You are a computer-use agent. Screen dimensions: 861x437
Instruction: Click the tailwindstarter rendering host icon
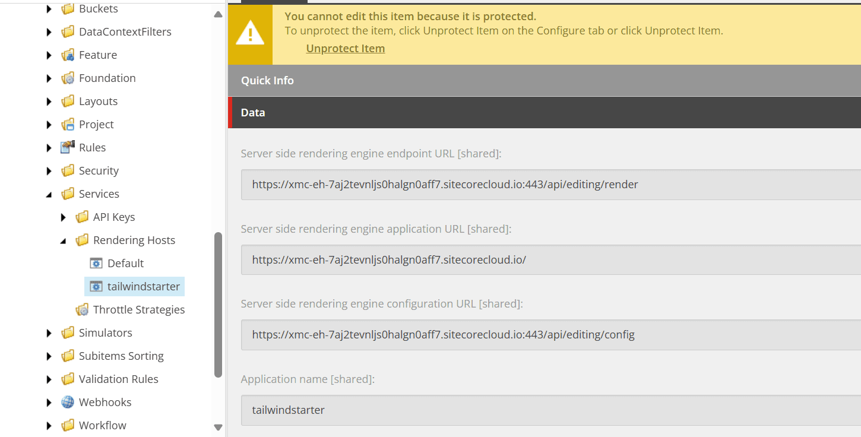click(x=96, y=287)
